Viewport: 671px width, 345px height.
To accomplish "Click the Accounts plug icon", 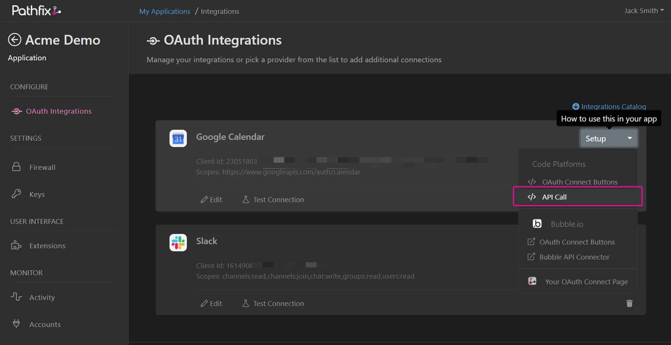I will (16, 323).
